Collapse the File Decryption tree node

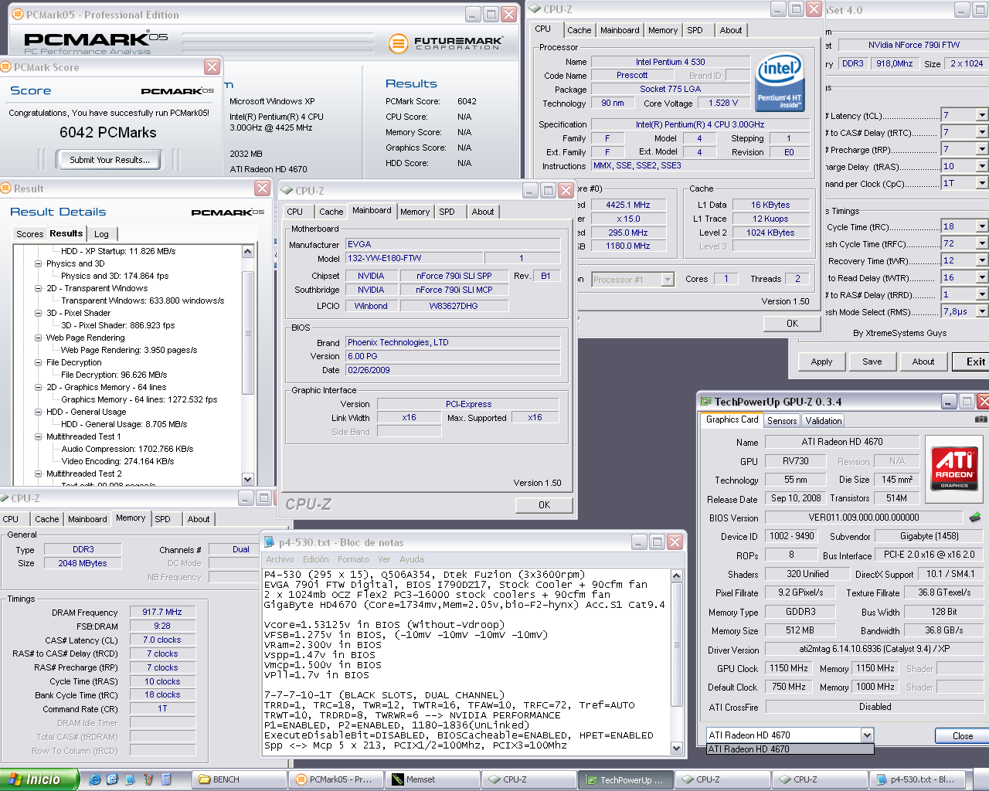39,362
